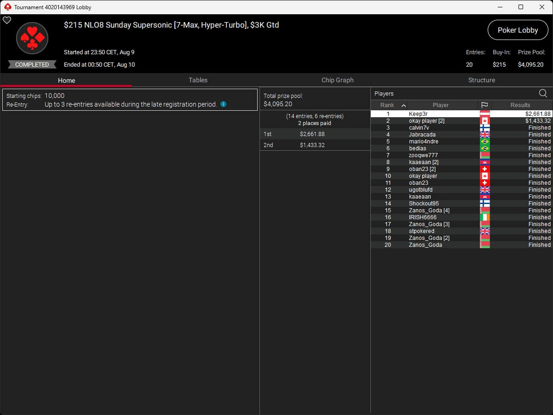Click Keep3r's $2,661.88 result

pyautogui.click(x=538, y=114)
